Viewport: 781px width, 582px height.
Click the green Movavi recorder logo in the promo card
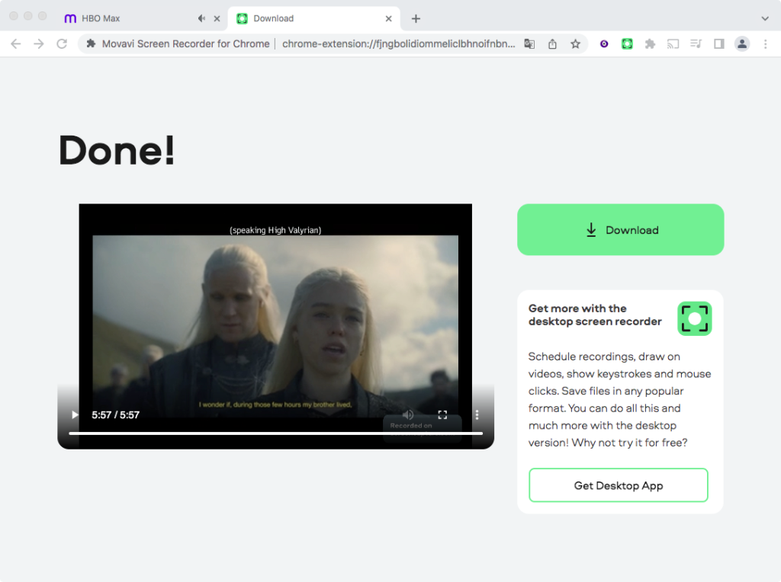coord(694,318)
